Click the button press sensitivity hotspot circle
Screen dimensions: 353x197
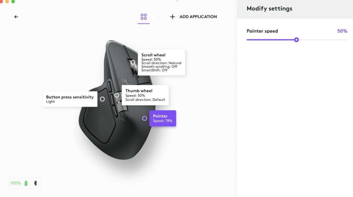pyautogui.click(x=102, y=99)
